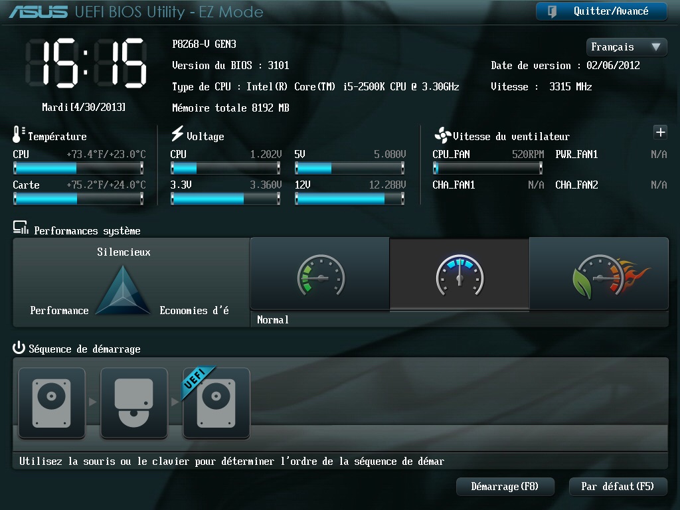
Task: Open the Français language dropdown
Action: pyautogui.click(x=626, y=47)
